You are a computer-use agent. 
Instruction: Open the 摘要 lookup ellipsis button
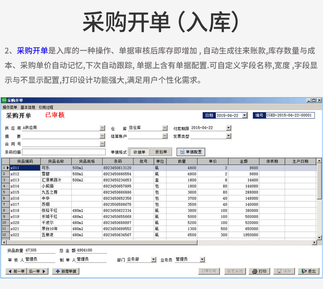coord(102,136)
